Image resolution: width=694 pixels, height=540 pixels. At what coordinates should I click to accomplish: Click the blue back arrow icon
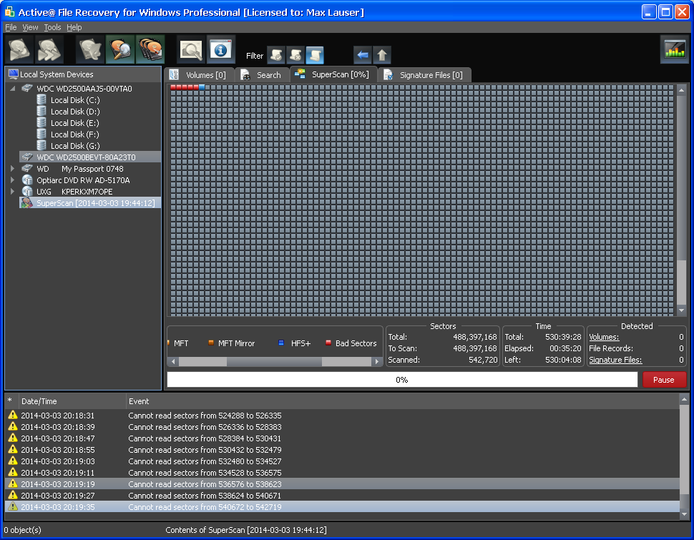(x=362, y=55)
